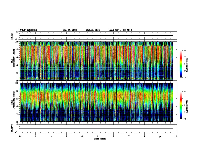Click the ch.2 colorbar log(PSD) label
198x153 pixels.
[187, 106]
